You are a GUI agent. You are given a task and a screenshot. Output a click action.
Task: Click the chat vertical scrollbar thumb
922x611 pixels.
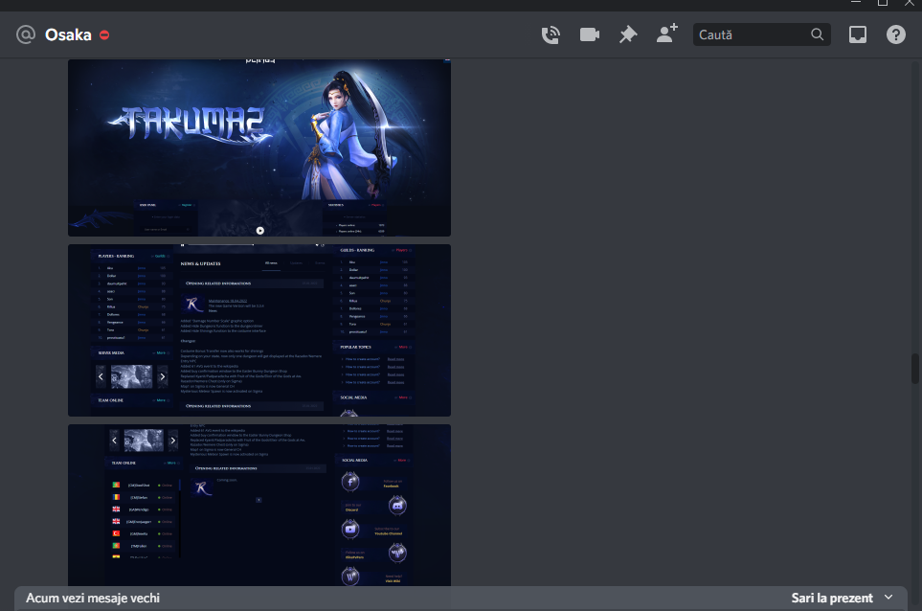[915, 369]
